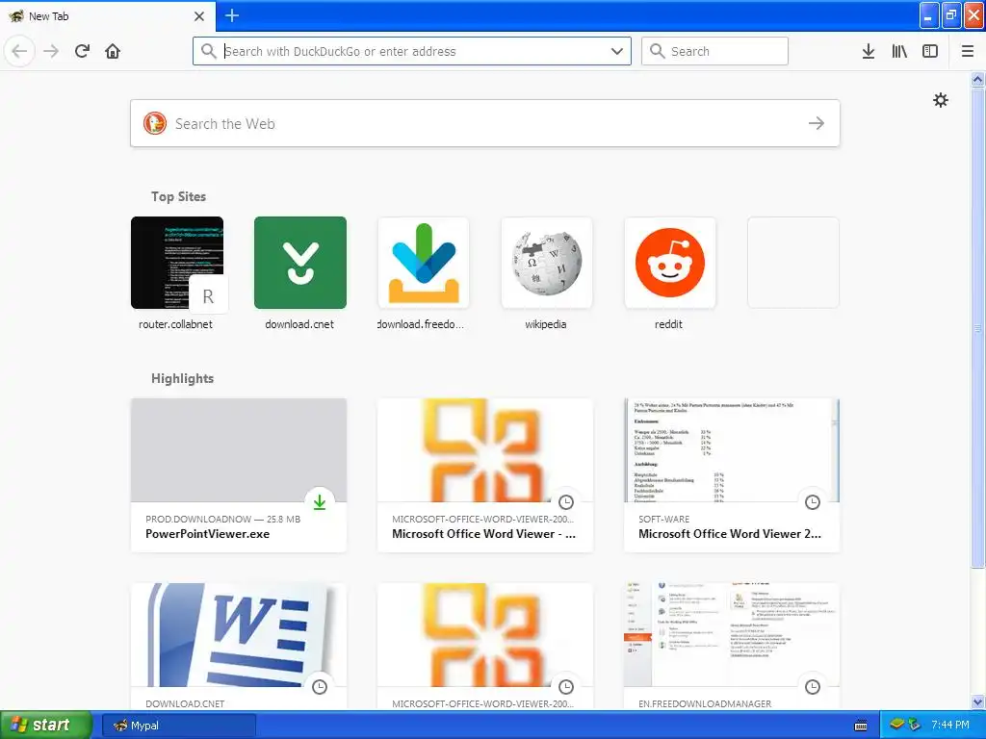Go forward with the arrow button

click(51, 51)
